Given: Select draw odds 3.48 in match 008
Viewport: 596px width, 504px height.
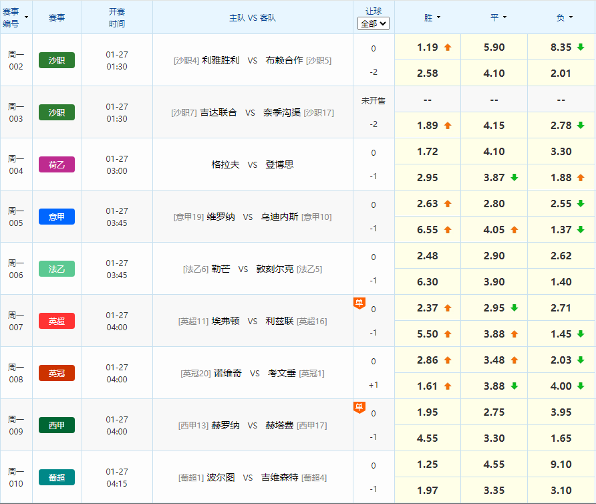Looking at the screenshot, I should [494, 360].
